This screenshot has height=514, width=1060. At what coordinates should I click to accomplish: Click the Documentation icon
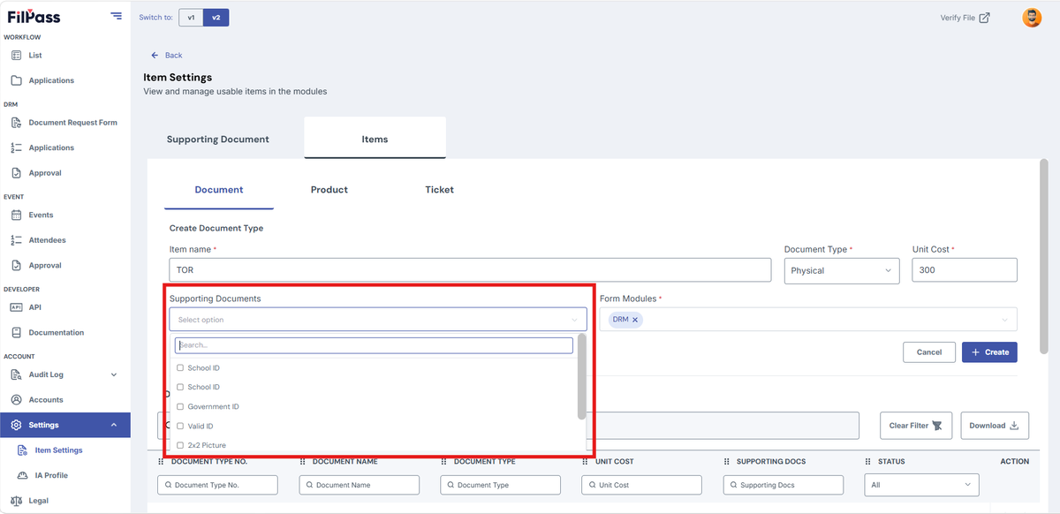pos(16,333)
